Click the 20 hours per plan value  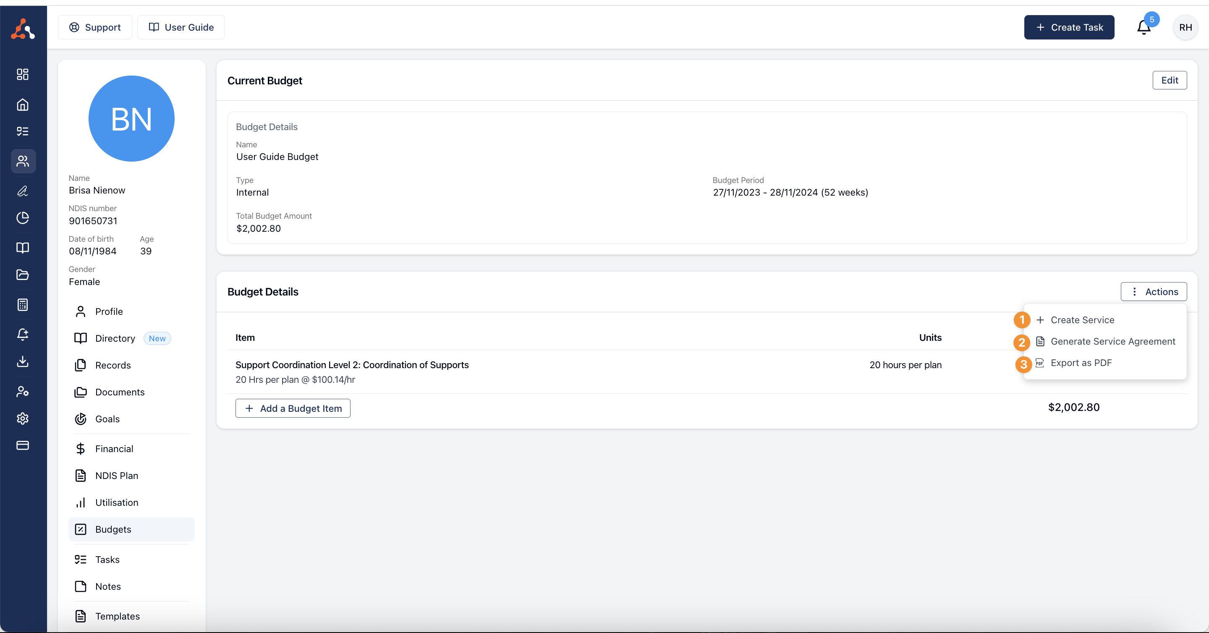coord(905,365)
